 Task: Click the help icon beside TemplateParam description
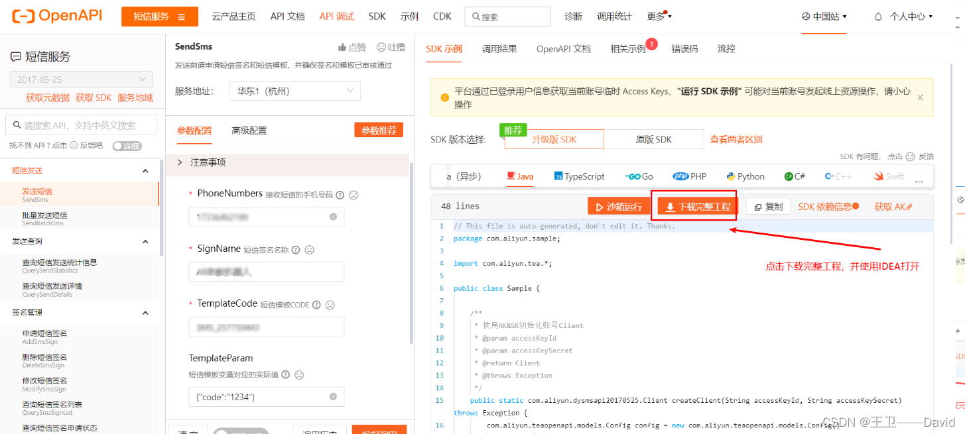click(x=285, y=374)
